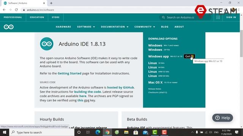
Task: Click the page vertical scrollbar thumb
Action: [x=241, y=43]
